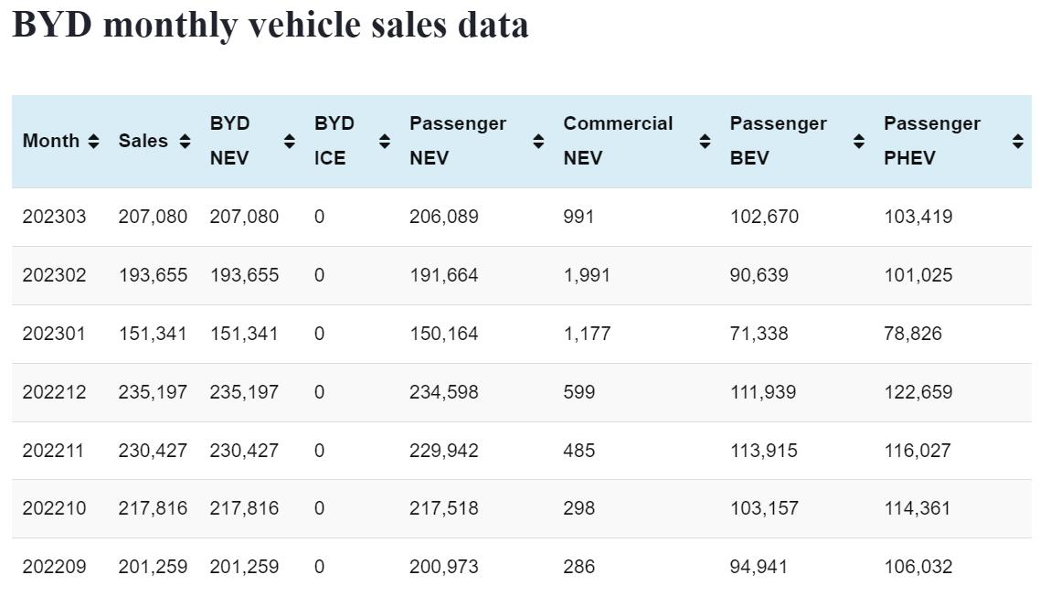Click the sort arrows beside Sales header
This screenshot has height=596, width=1040.
(x=185, y=142)
